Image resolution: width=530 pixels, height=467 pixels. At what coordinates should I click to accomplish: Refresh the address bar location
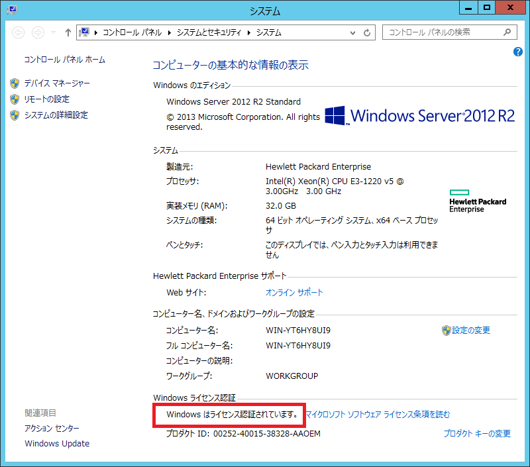pos(367,32)
